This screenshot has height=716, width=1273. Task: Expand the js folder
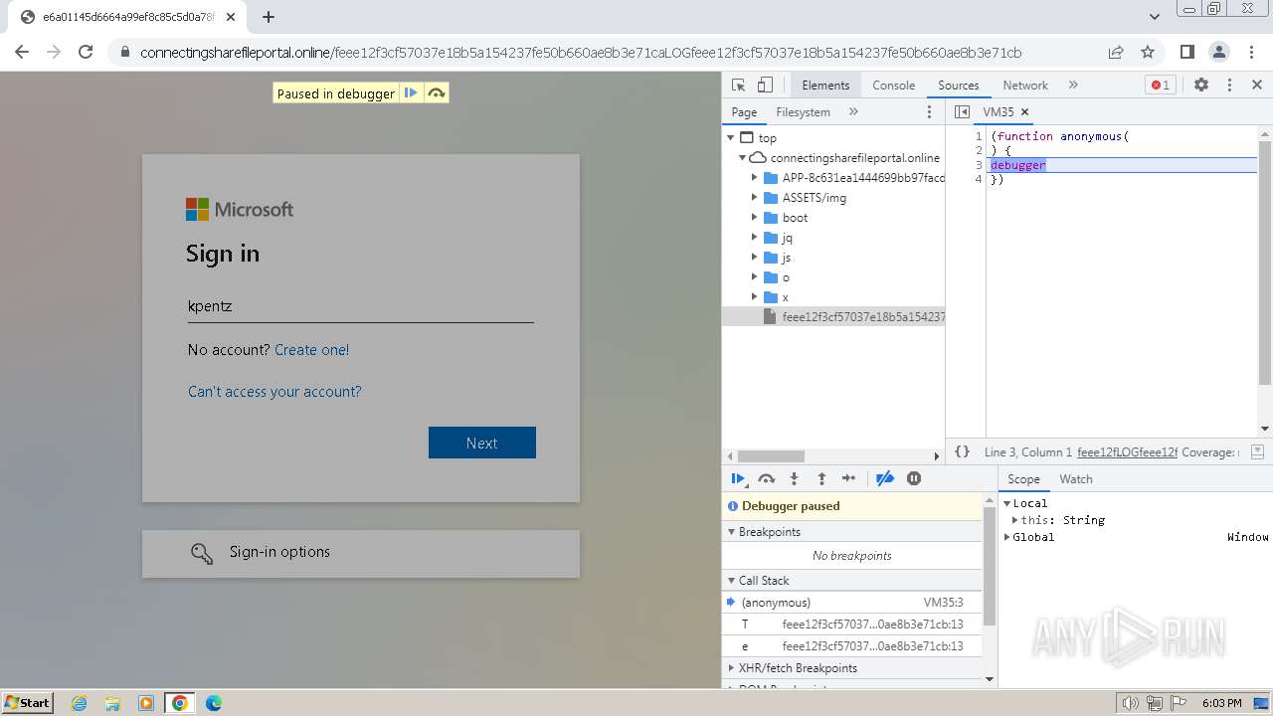point(755,258)
